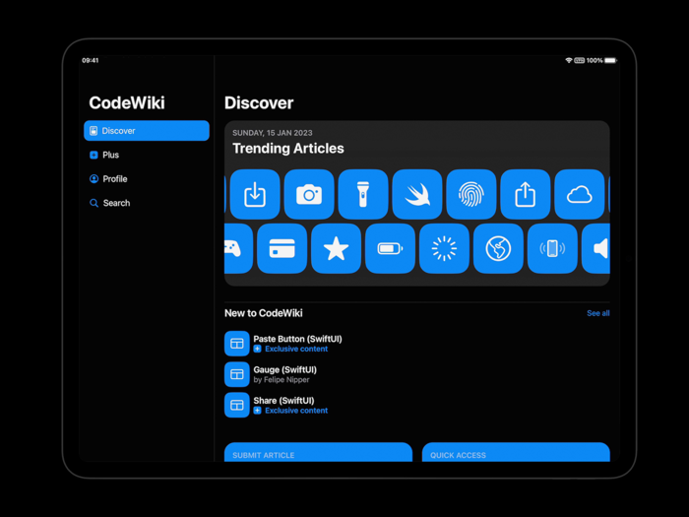Click the Share article layout icon

tap(237, 405)
